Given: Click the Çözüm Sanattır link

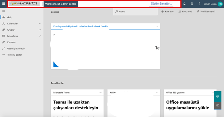Looking at the screenshot, I should pyautogui.click(x=161, y=4).
